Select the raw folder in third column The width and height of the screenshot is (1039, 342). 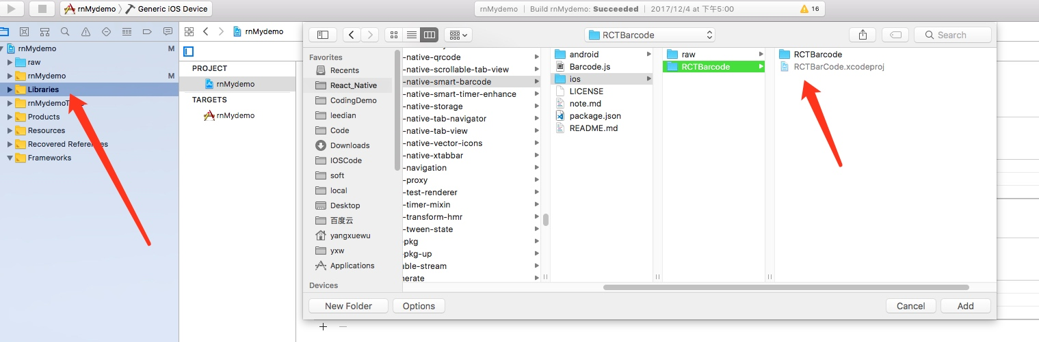[714, 55]
